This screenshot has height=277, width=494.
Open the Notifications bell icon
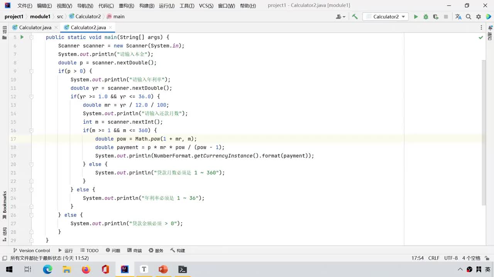coord(490,28)
